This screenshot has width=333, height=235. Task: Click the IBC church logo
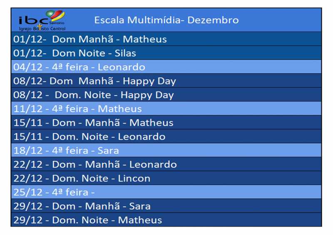pyautogui.click(x=42, y=20)
